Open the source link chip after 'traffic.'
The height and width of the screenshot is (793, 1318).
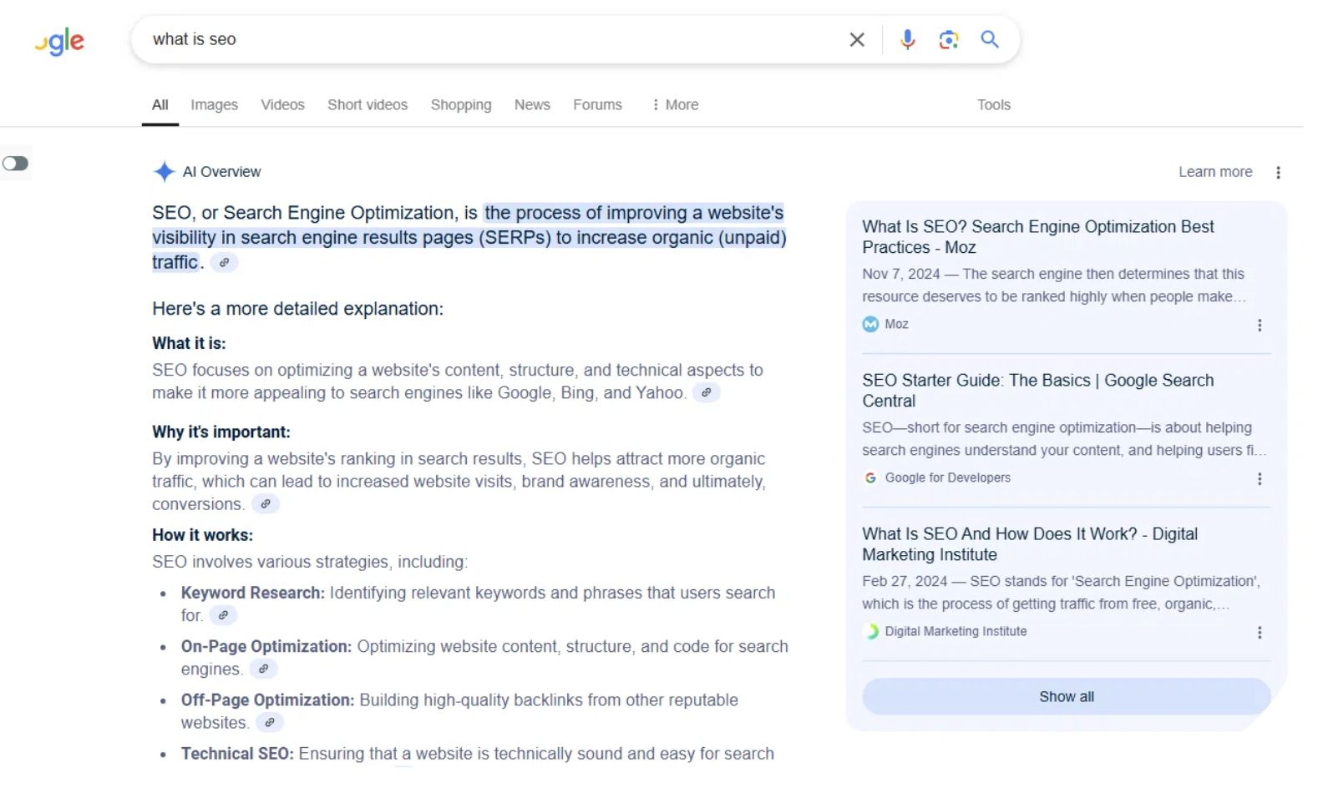click(x=224, y=262)
